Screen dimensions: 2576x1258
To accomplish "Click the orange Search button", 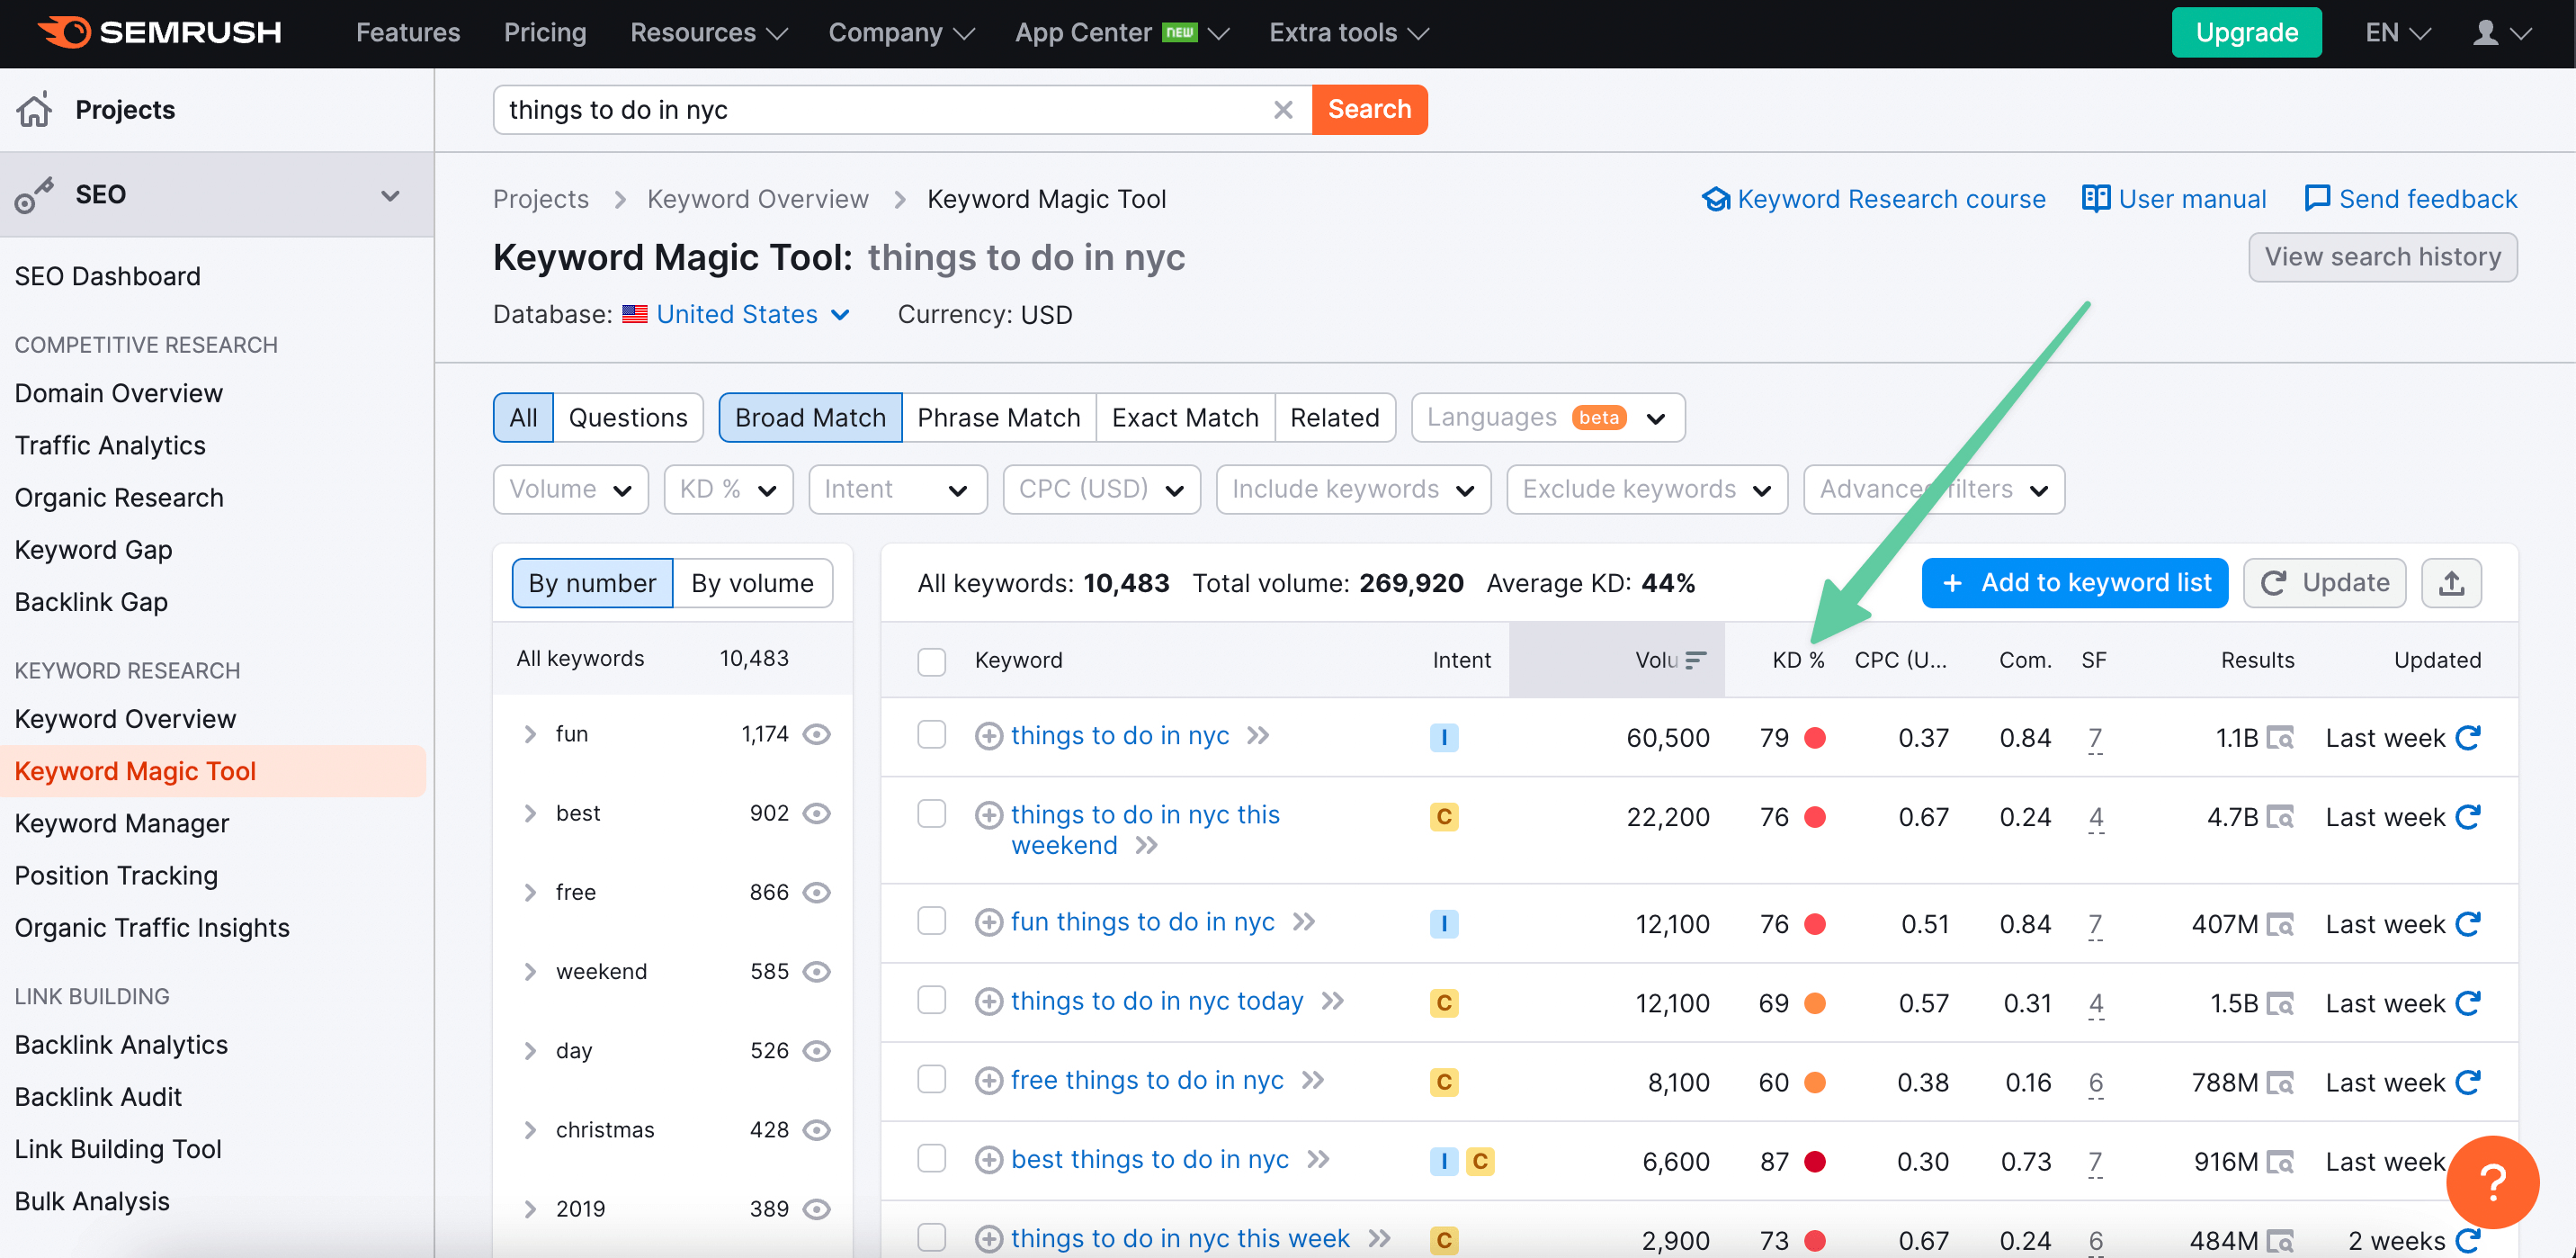I will tap(1369, 109).
